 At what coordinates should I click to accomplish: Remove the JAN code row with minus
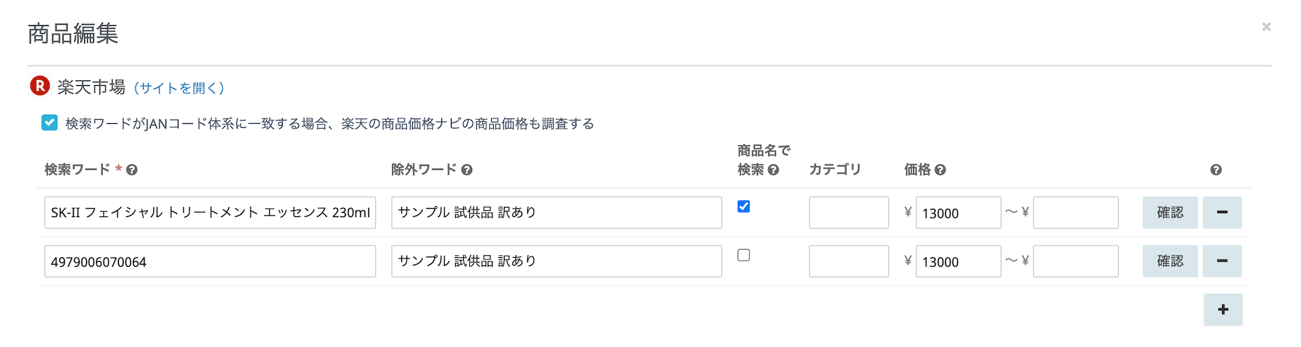pyautogui.click(x=1222, y=261)
